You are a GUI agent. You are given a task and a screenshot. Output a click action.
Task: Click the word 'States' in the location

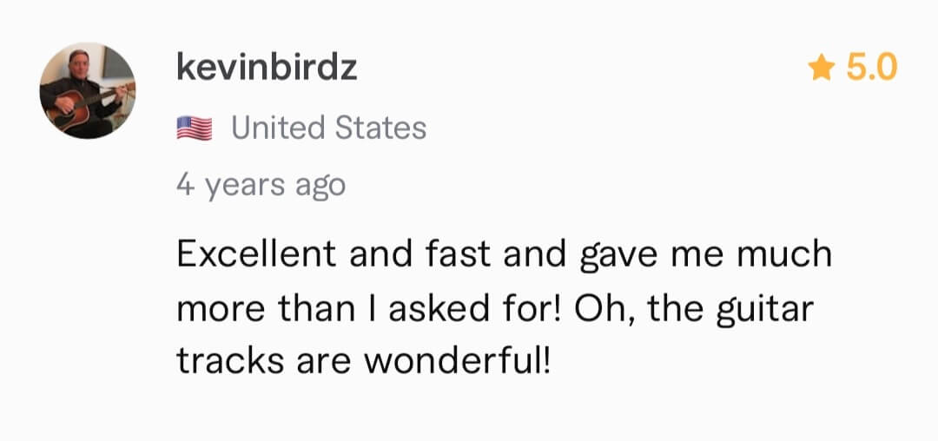click(x=380, y=128)
